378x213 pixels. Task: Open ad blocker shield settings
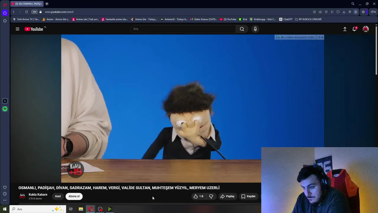(x=326, y=12)
